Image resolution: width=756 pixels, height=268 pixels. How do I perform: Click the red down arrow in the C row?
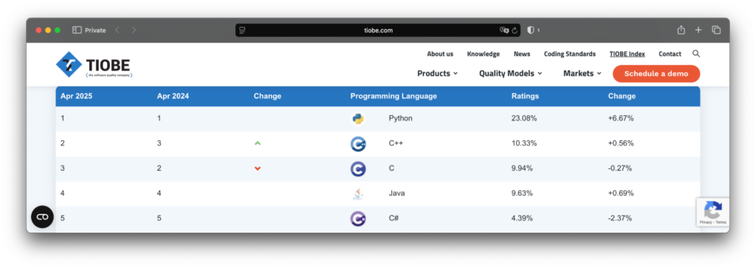pyautogui.click(x=258, y=168)
